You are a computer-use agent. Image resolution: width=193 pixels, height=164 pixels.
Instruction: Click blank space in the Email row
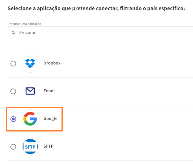point(123,91)
